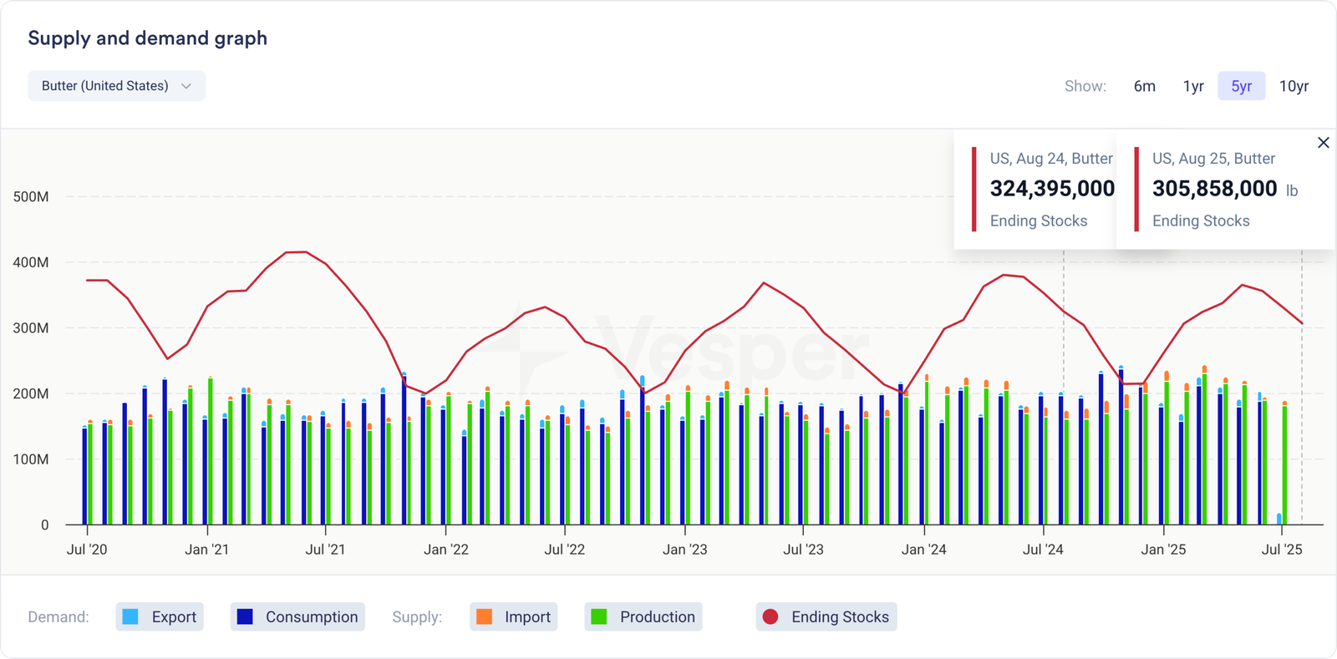Toggle the Consumption series label

pyautogui.click(x=311, y=616)
